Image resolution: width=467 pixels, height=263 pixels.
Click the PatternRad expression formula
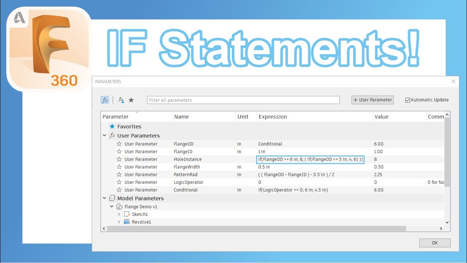point(296,175)
